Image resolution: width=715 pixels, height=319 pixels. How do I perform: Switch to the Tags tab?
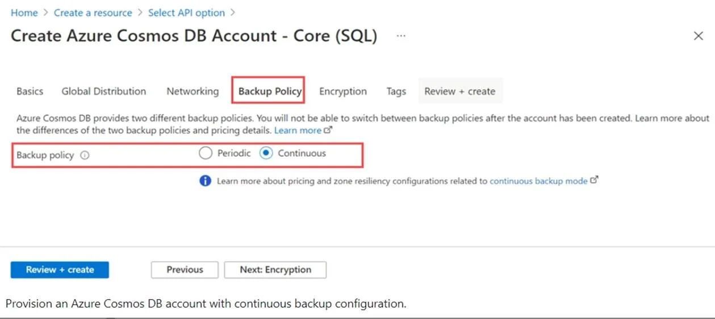(396, 91)
